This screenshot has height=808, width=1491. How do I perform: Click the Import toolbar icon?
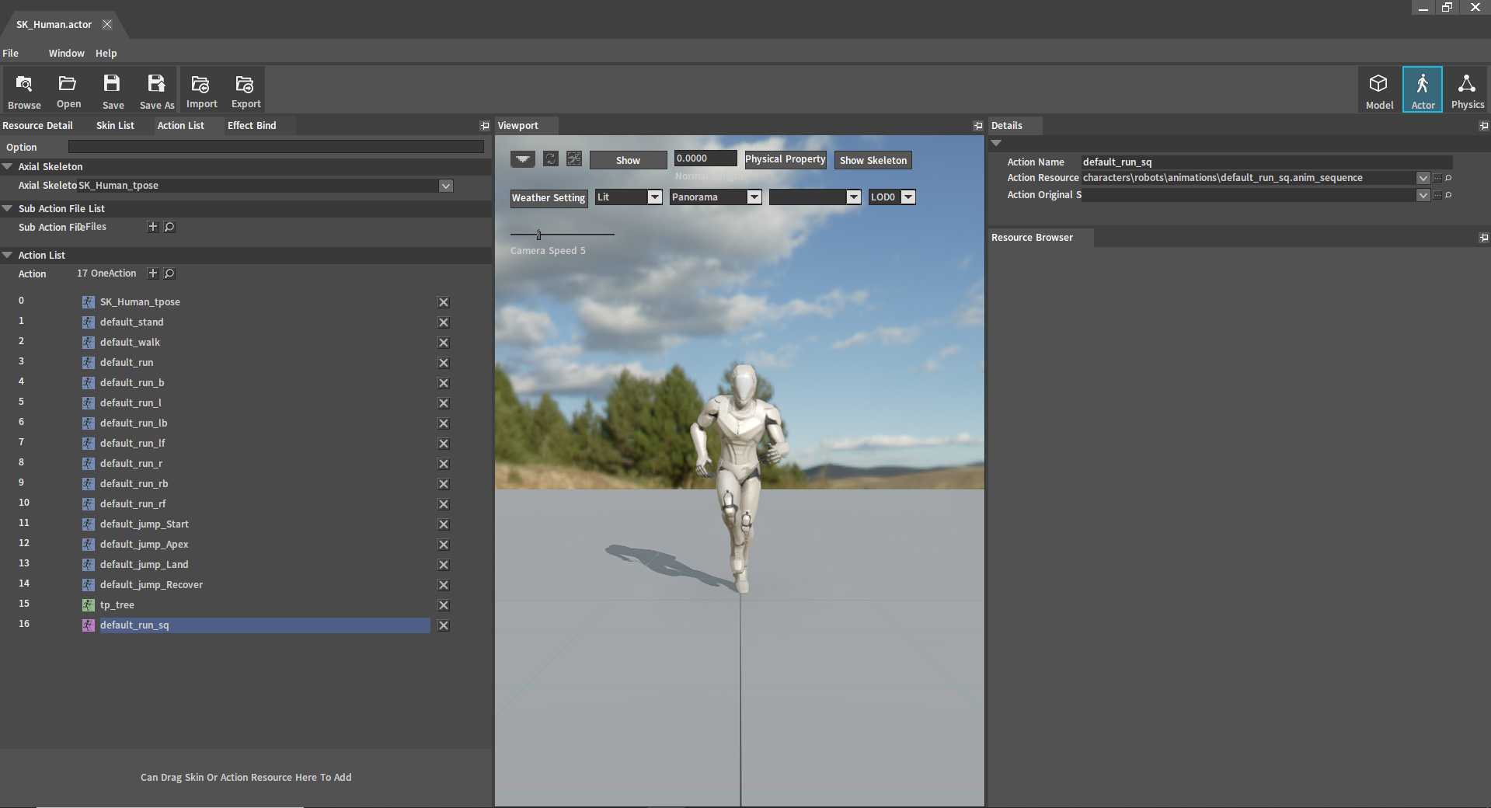[x=201, y=91]
